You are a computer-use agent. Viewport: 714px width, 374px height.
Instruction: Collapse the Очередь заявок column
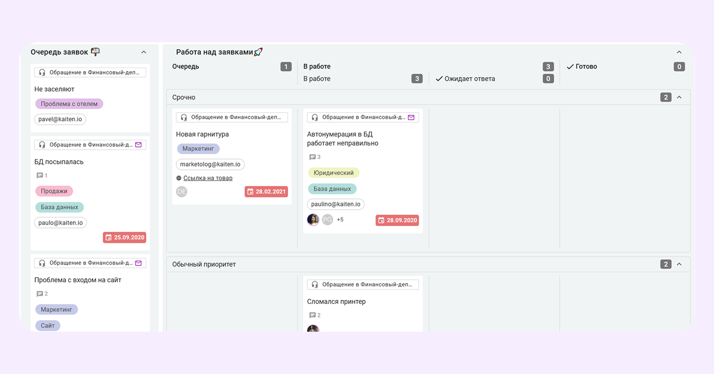point(144,52)
